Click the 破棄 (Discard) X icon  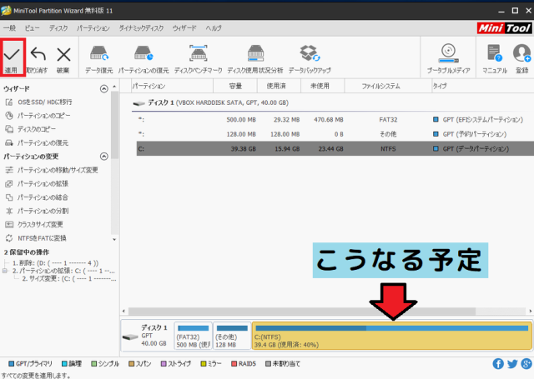(x=63, y=54)
